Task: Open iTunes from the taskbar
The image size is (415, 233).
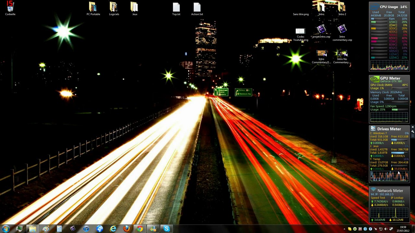Action: pos(86,229)
